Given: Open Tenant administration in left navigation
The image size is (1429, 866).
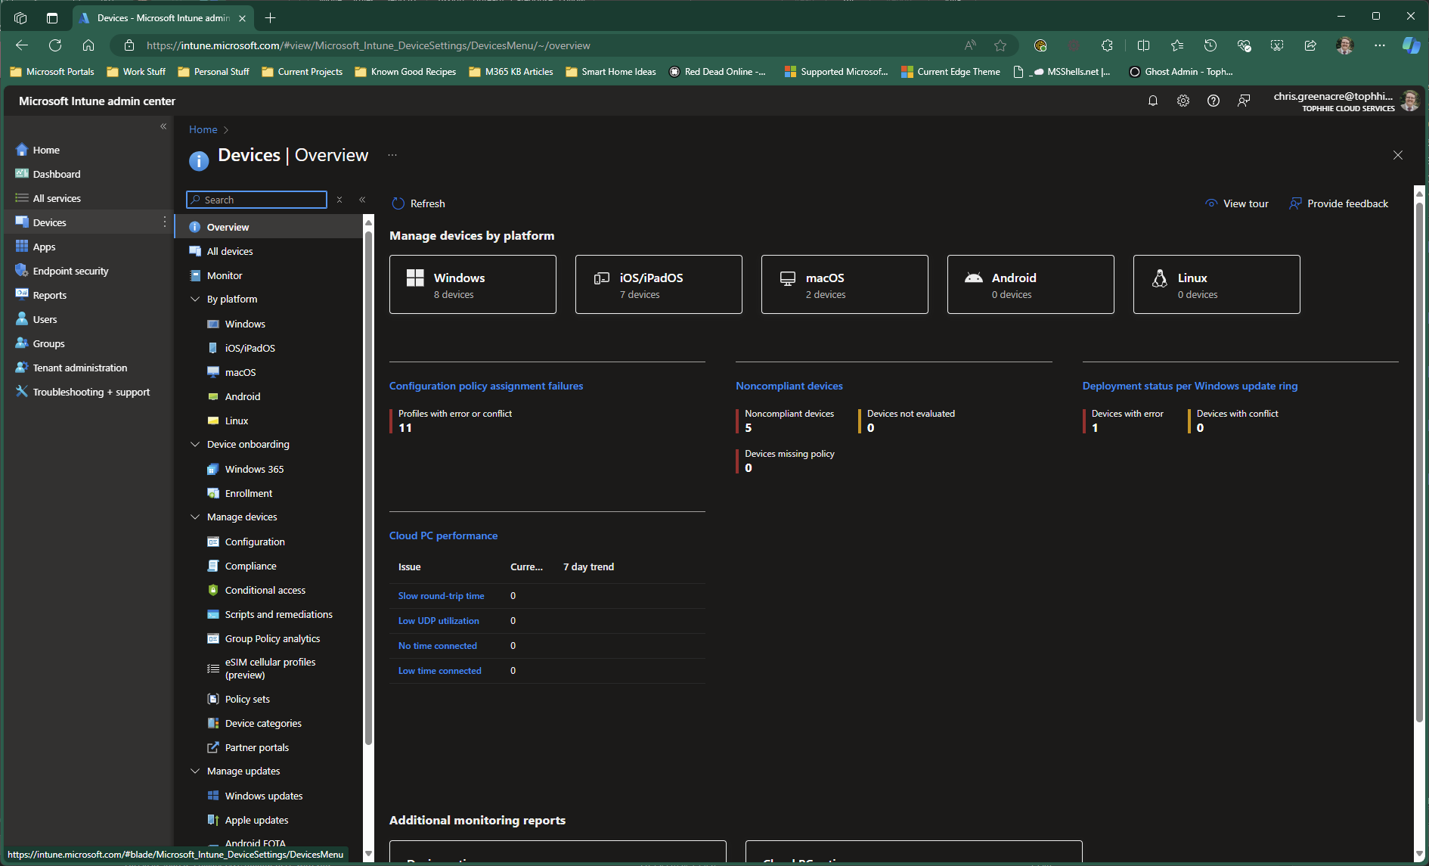Looking at the screenshot, I should 79,368.
